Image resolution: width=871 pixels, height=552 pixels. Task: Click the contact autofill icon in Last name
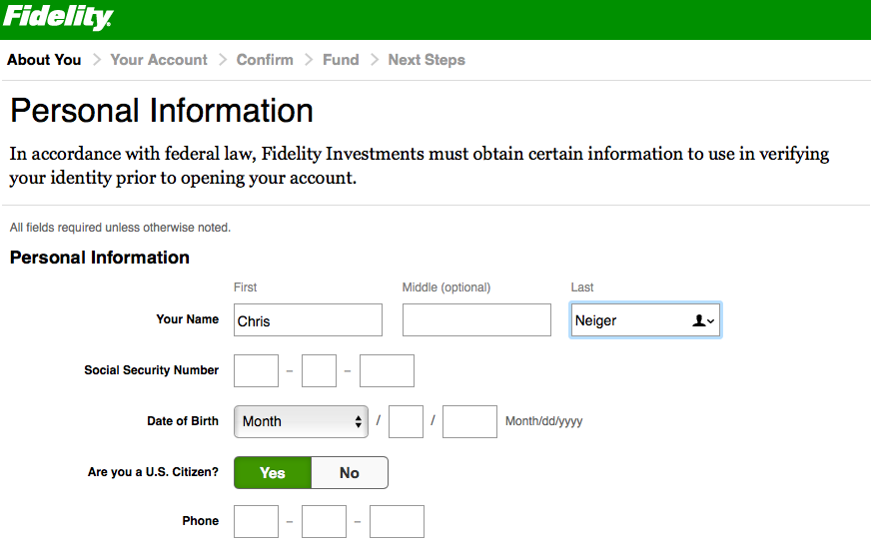tap(703, 320)
